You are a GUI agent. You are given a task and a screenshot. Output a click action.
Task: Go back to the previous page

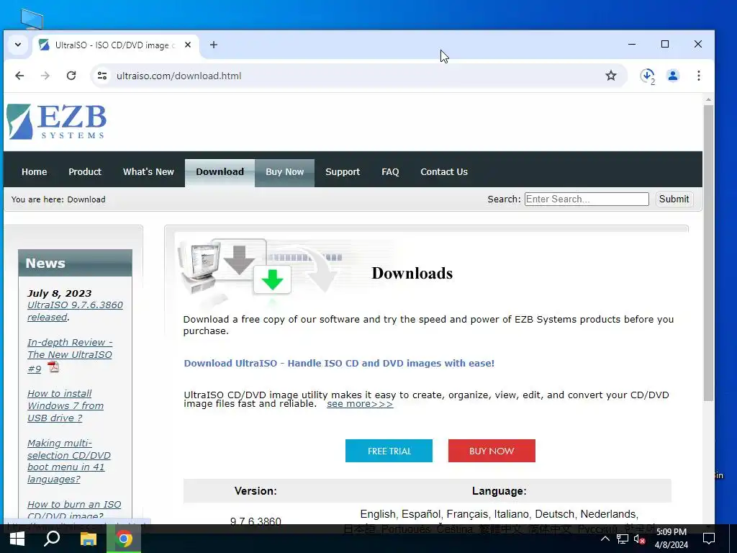pyautogui.click(x=19, y=76)
